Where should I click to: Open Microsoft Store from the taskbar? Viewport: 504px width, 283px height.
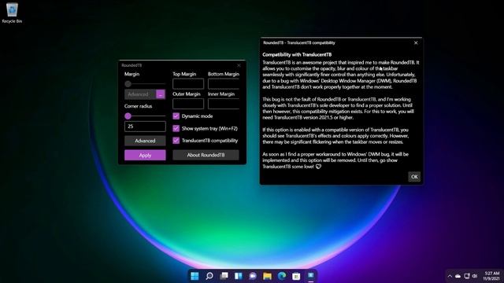(x=296, y=276)
